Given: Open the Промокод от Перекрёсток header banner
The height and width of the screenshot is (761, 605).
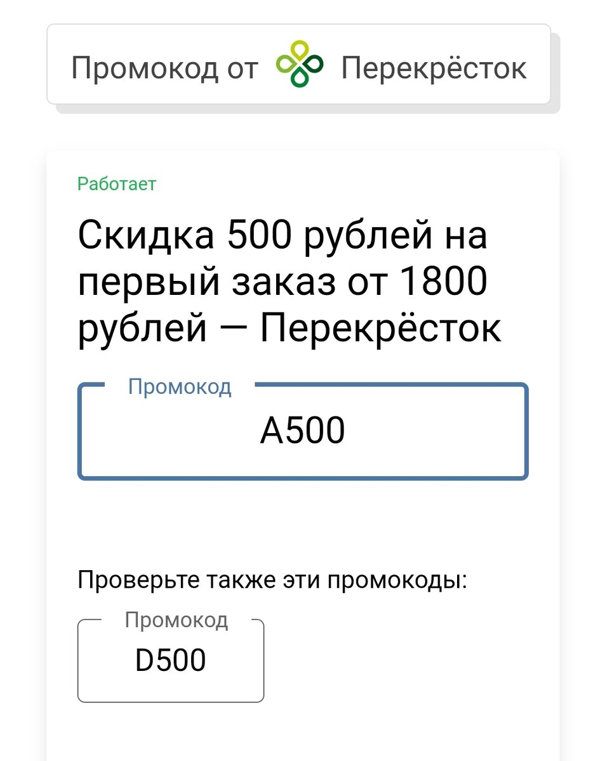Looking at the screenshot, I should click(298, 65).
